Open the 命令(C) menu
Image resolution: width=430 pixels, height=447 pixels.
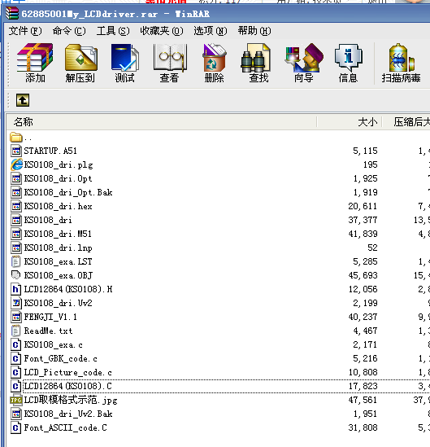point(69,31)
